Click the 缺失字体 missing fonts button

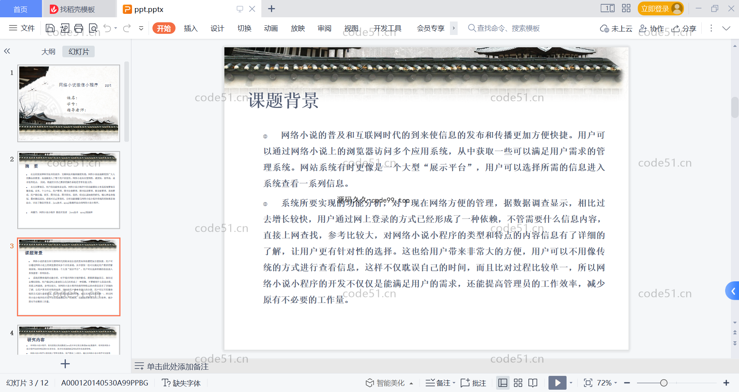[181, 383]
